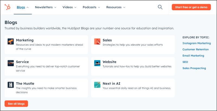Click the Website blog laptop thumbnail
The width and height of the screenshot is (217, 111).
(97, 63)
